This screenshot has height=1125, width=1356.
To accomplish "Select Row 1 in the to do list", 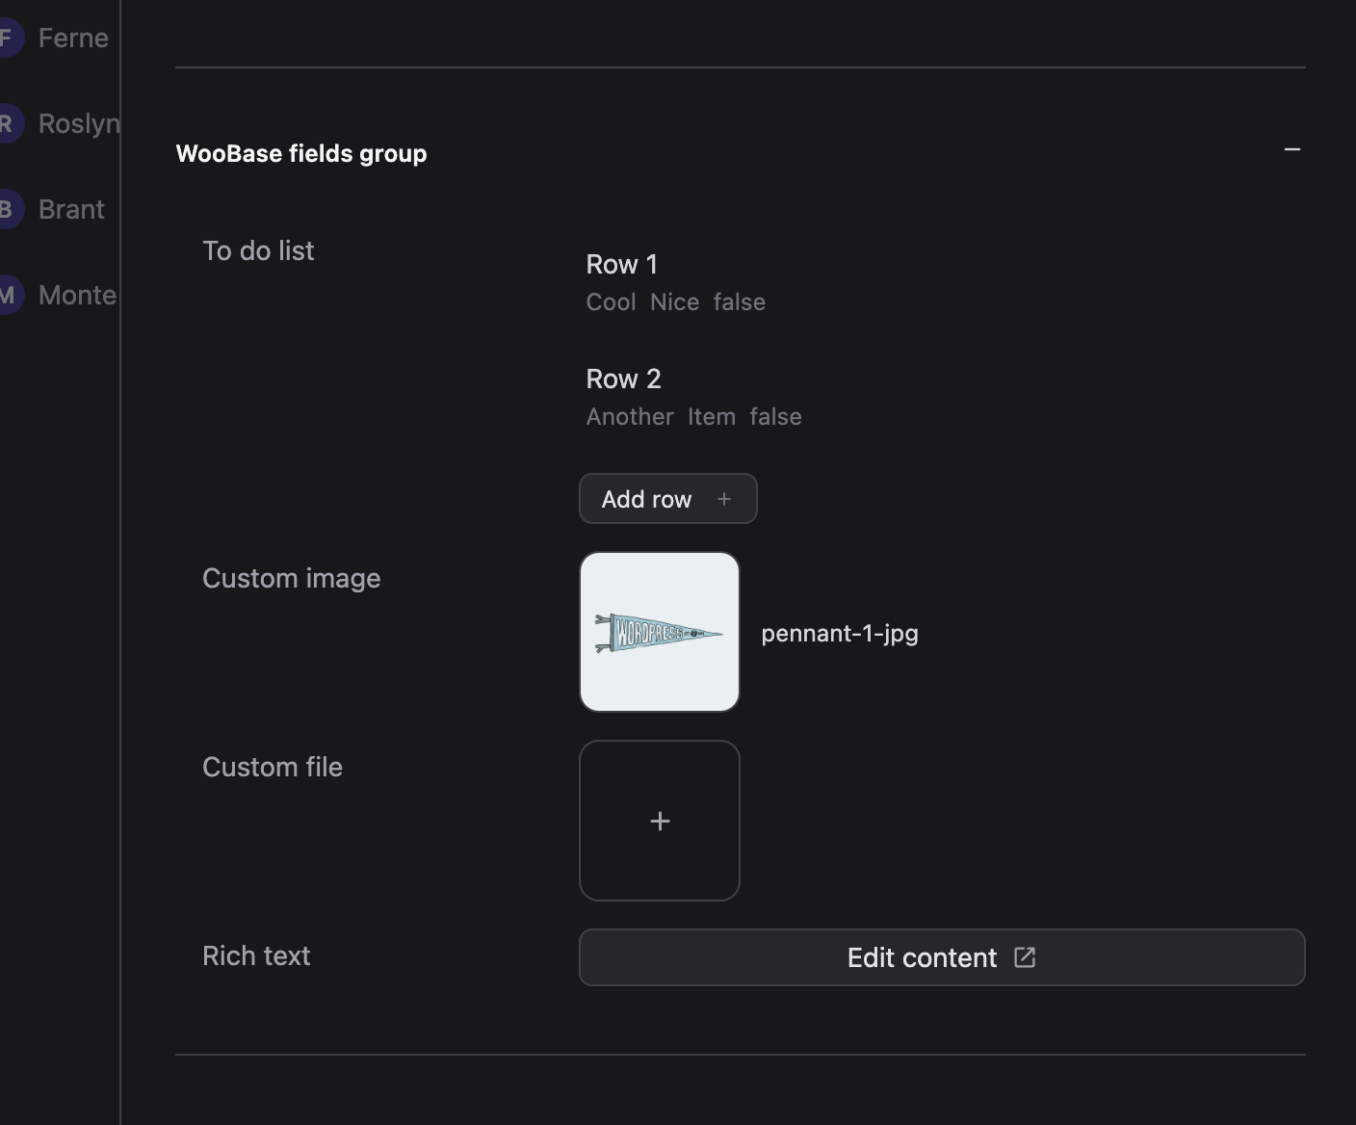I will (x=622, y=264).
